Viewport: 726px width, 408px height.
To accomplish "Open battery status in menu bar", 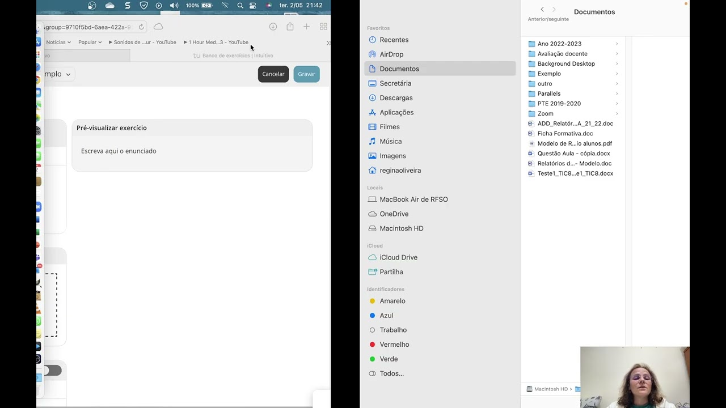I will point(199,6).
